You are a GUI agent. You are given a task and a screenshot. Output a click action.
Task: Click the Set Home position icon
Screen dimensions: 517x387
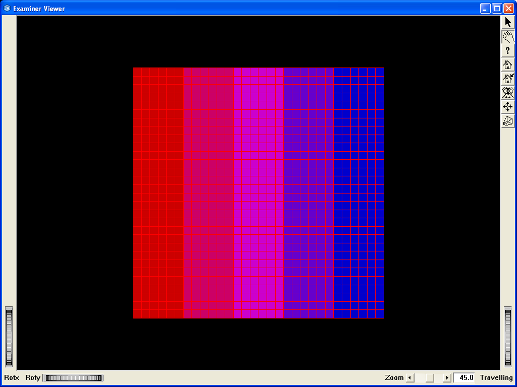point(508,79)
